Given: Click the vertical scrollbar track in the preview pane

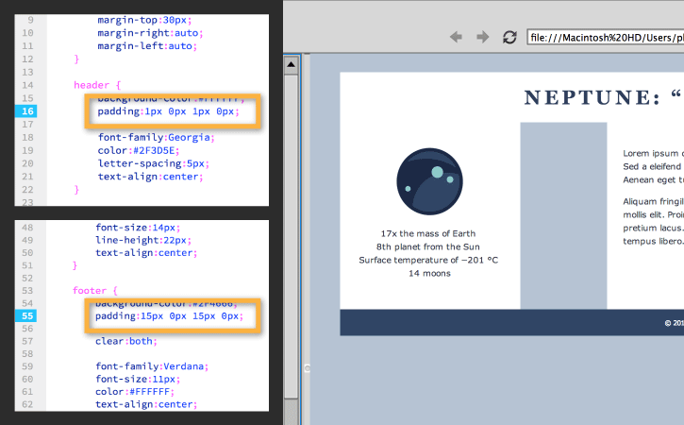Looking at the screenshot, I should 291,236.
